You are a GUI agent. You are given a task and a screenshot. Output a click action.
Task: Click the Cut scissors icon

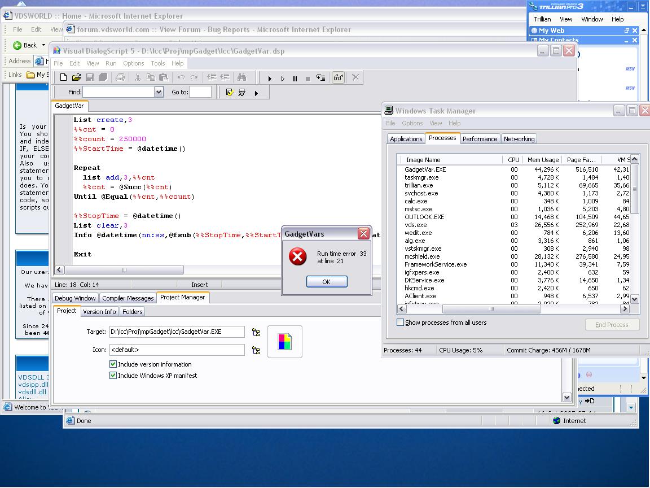[138, 77]
